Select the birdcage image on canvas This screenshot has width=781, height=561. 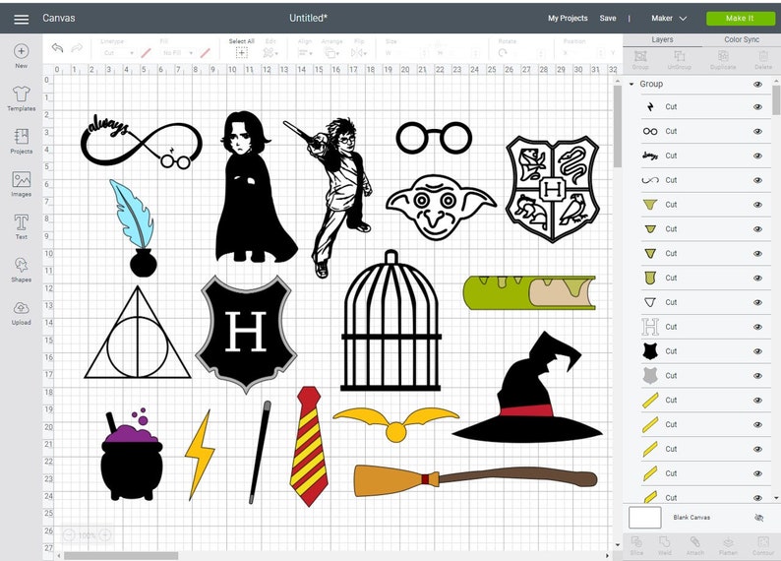(391, 321)
